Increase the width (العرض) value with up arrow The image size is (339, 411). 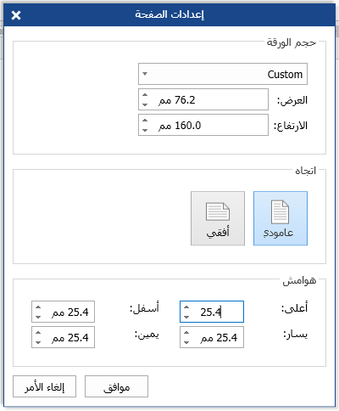[x=145, y=95]
